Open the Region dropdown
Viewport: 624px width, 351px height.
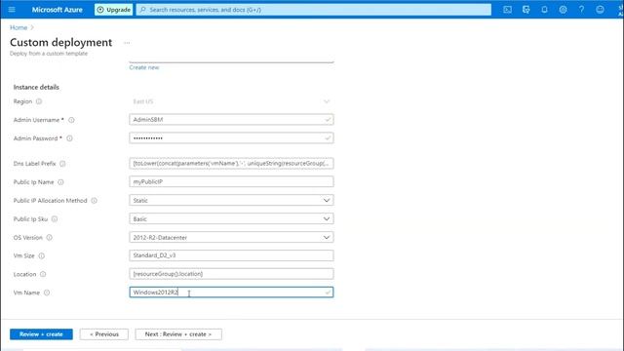click(231, 101)
